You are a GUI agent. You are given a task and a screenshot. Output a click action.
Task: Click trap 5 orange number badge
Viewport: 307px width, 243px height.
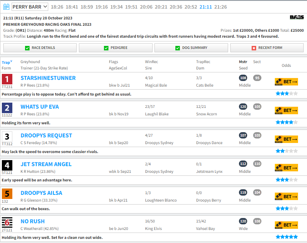point(7,194)
